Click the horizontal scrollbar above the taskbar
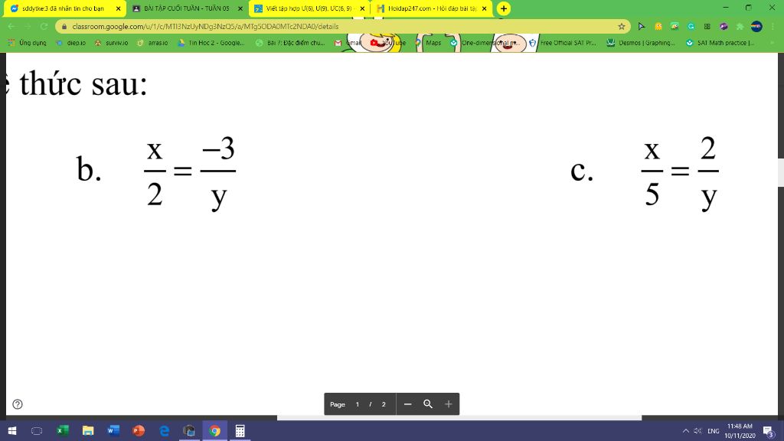Image resolution: width=784 pixels, height=441 pixels. coord(459,417)
